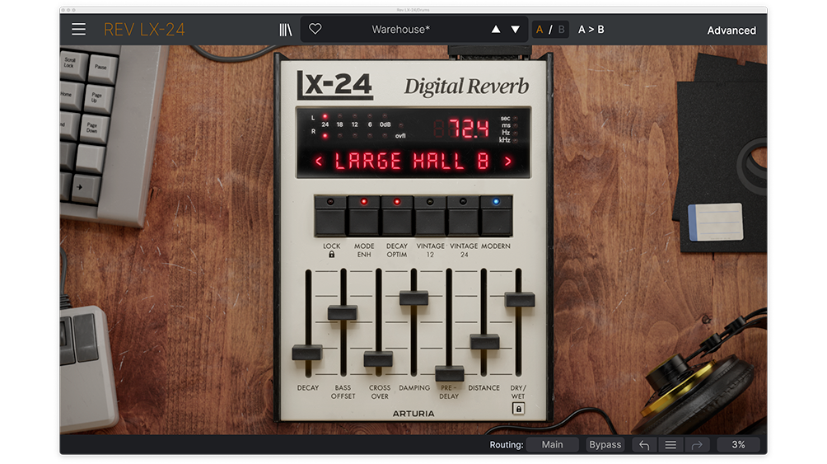This screenshot has width=827, height=464.
Task: Switch to the B settings slot
Action: click(x=561, y=30)
